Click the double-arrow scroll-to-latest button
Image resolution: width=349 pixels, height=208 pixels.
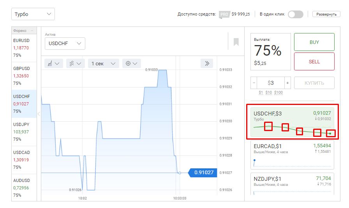click(207, 63)
